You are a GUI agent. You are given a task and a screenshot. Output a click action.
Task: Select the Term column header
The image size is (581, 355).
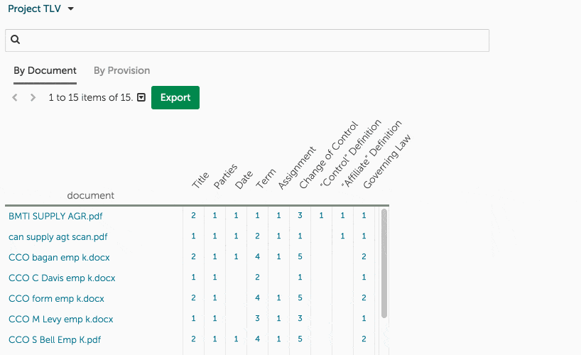266,179
